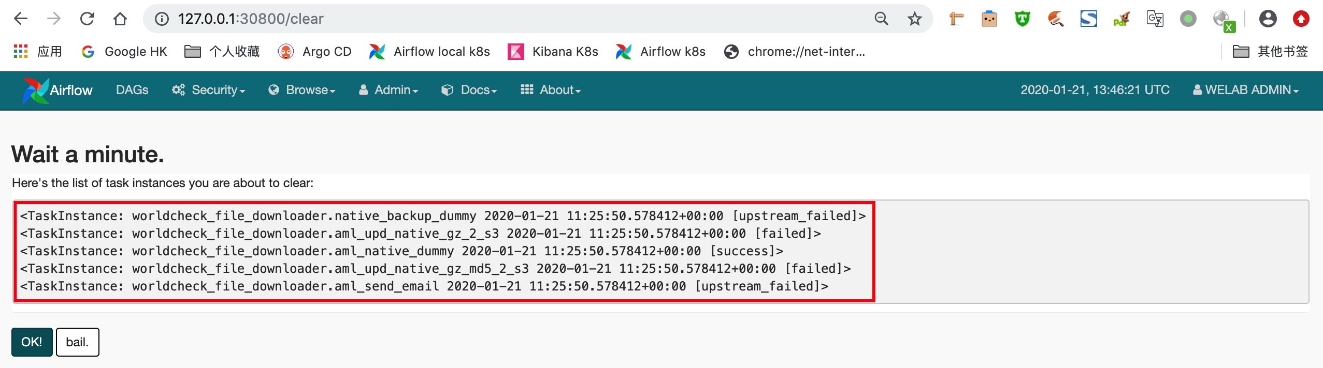Click the Google Translate extension icon
Image resolution: width=1323 pixels, height=368 pixels.
click(x=1155, y=19)
